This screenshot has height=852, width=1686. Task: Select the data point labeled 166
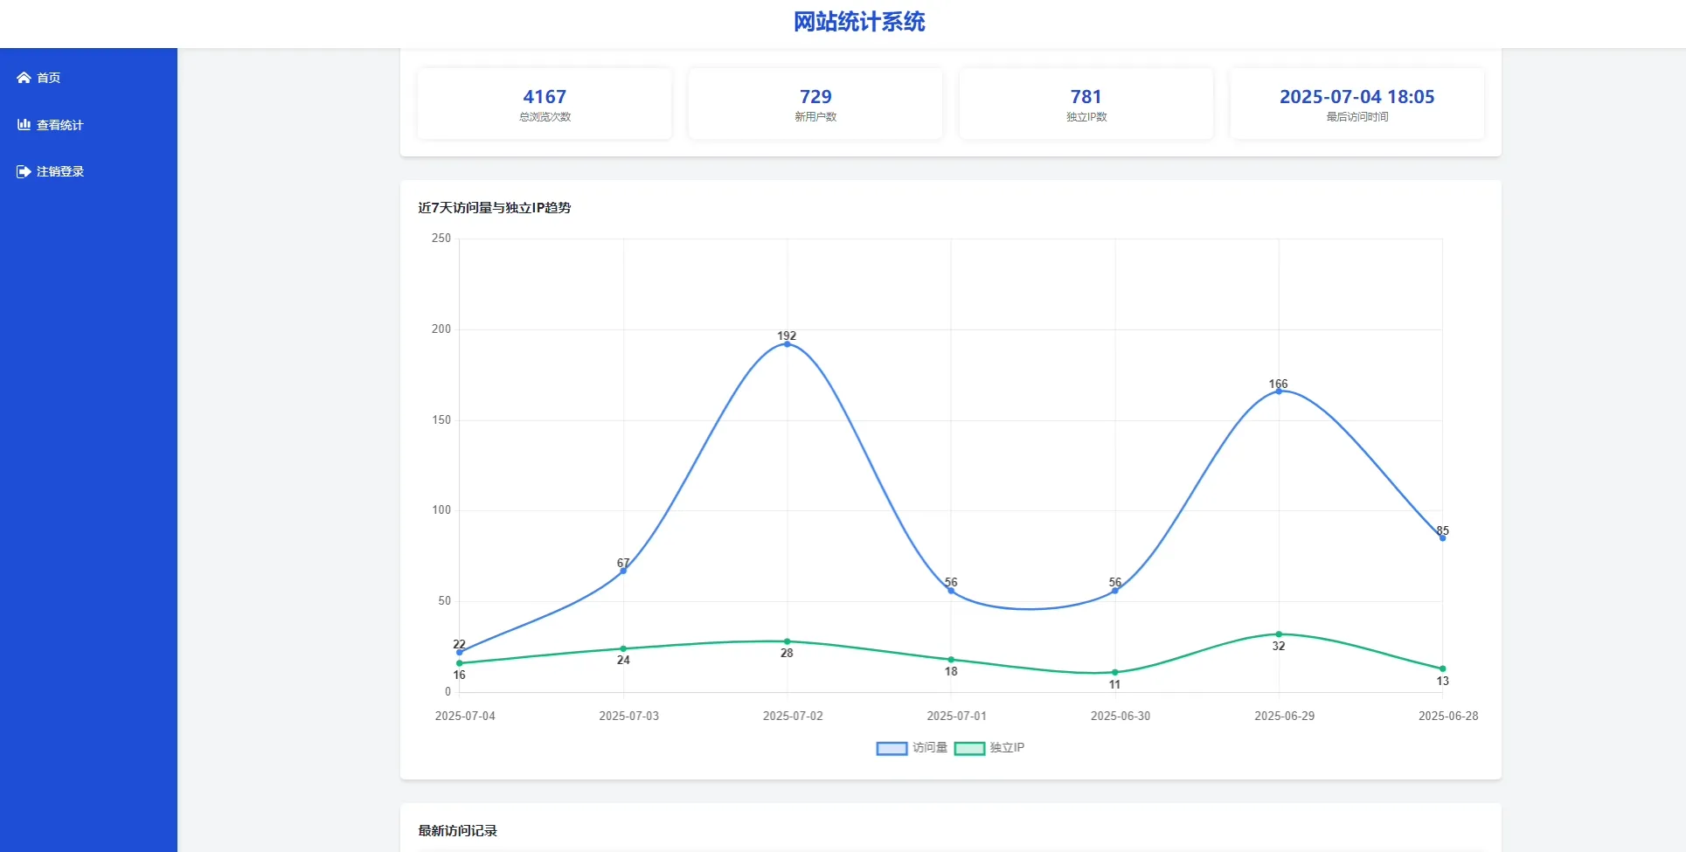1280,391
